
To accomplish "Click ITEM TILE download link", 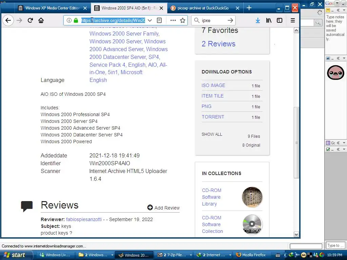I will (x=213, y=96).
